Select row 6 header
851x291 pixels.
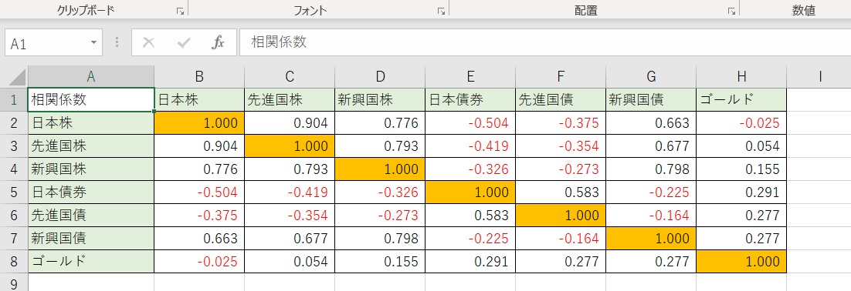point(14,216)
